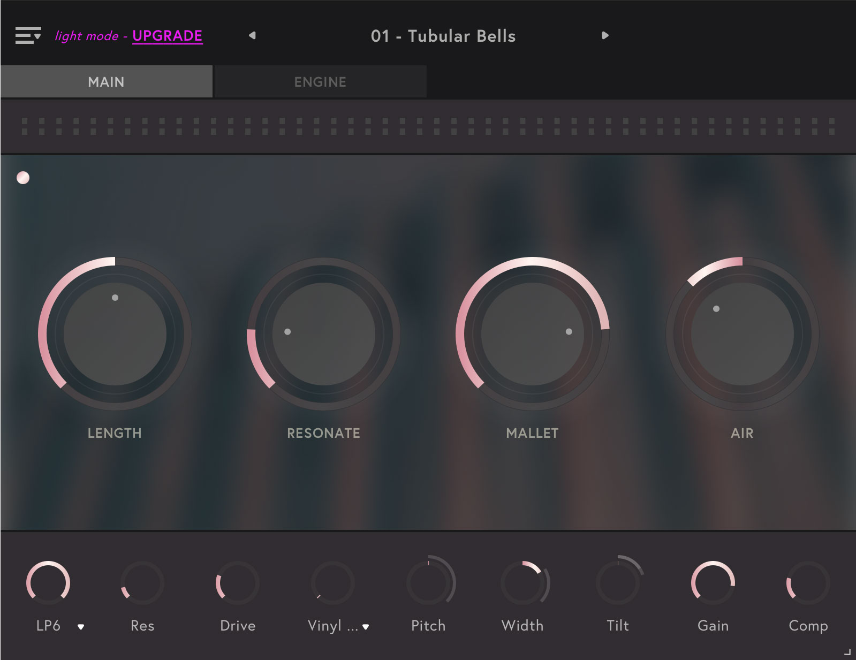
Task: Click the LENGTH label
Action: click(115, 433)
